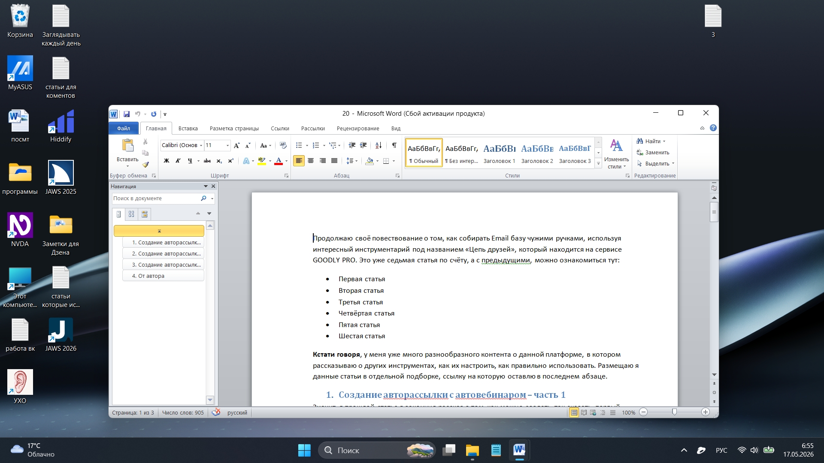
Task: Open Navigation pane options dropdown arrow
Action: 206,186
